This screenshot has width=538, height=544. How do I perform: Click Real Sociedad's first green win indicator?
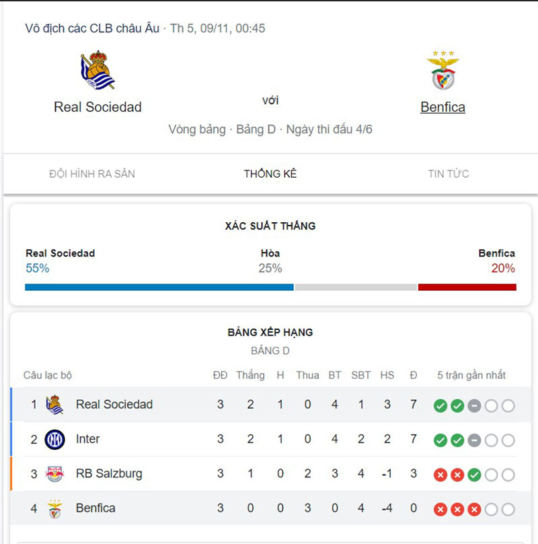[440, 405]
